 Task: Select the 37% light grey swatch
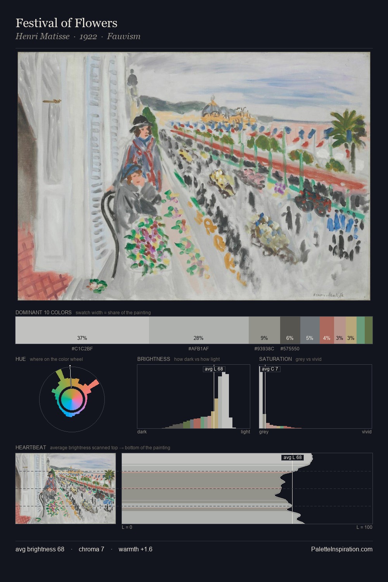82,330
